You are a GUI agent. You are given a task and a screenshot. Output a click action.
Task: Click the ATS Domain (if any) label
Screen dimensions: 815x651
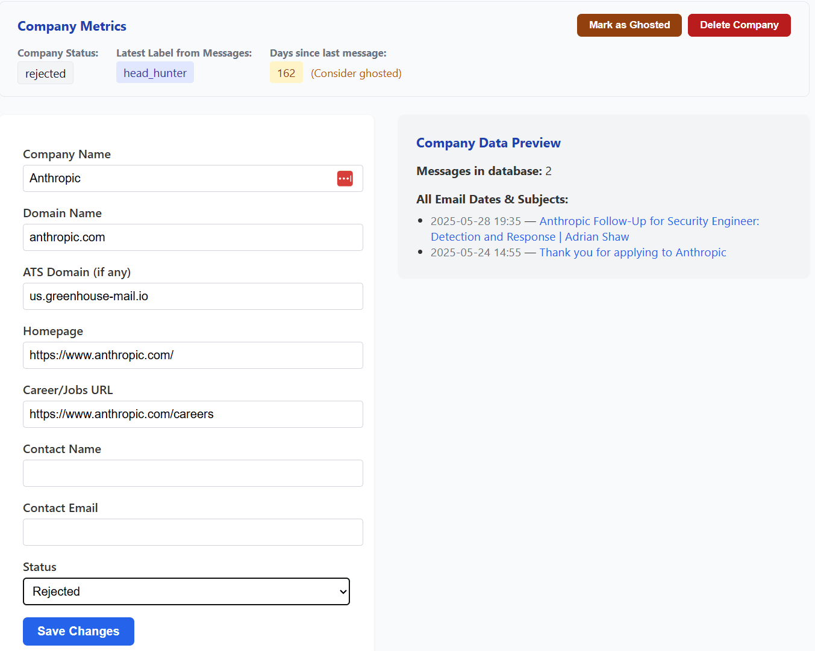[77, 272]
